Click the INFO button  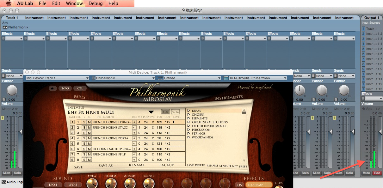click(65, 88)
